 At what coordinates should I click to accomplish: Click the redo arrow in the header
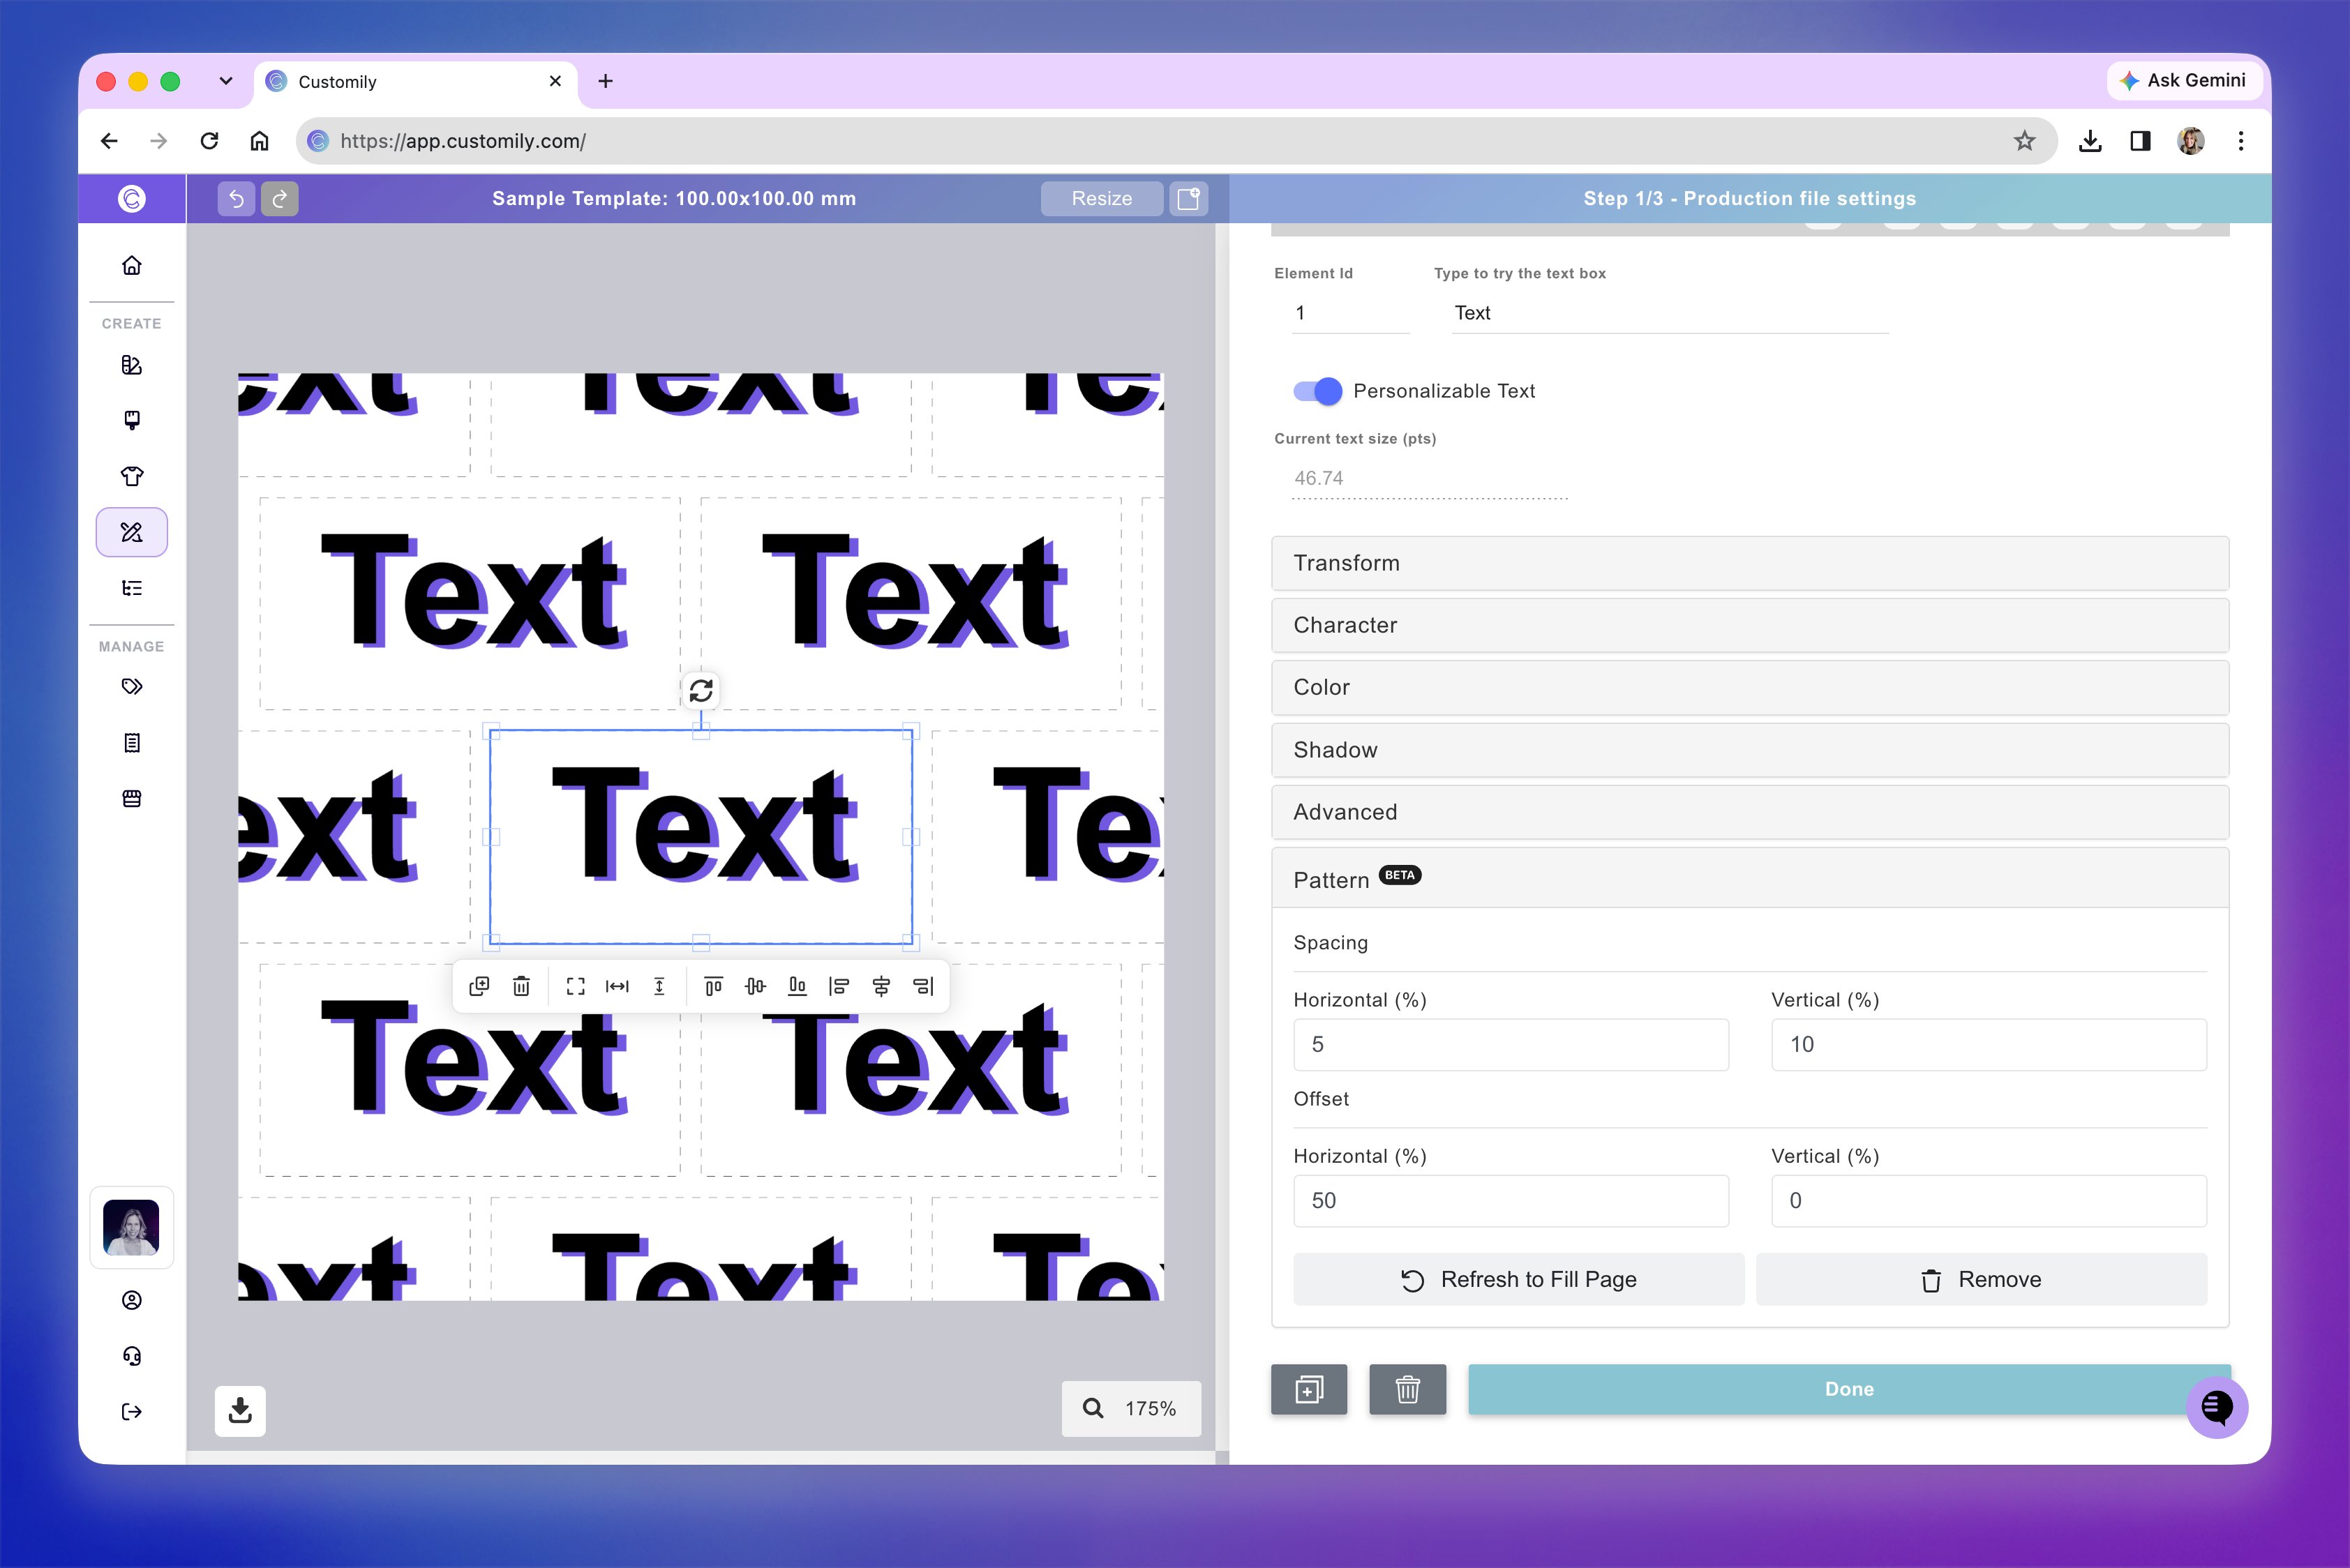coord(280,199)
